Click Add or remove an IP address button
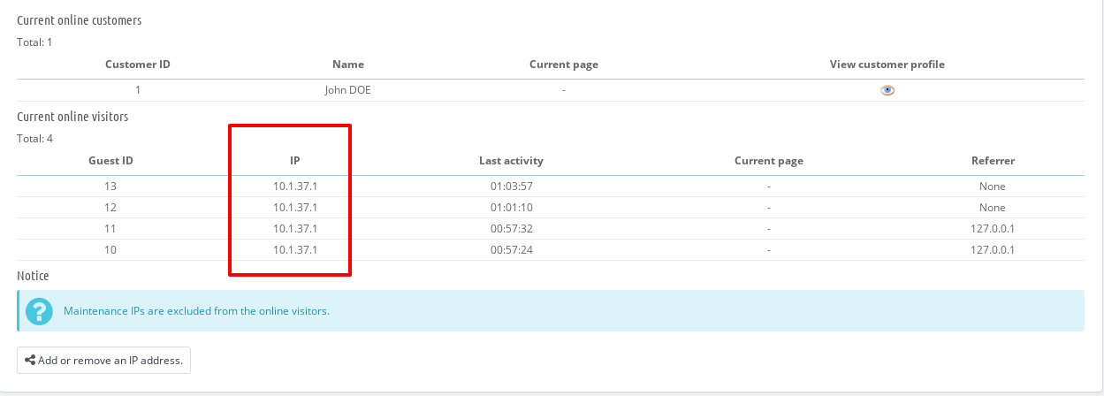This screenshot has height=396, width=1104. pos(103,361)
